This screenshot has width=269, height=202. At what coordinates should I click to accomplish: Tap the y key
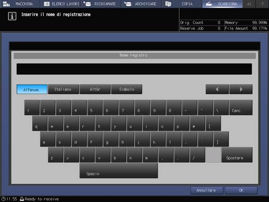(119, 123)
